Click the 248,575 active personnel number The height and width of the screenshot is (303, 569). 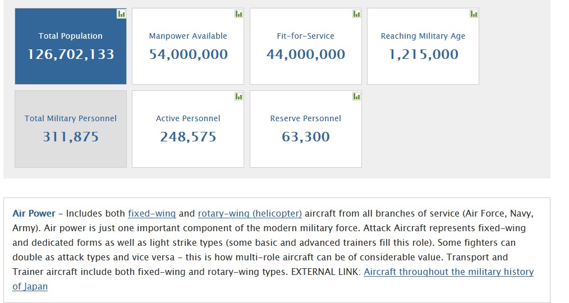[x=188, y=137]
